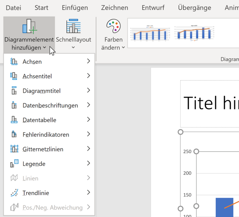Click the Fehlerindikatoren menu icon
239x217 pixels.
click(x=14, y=134)
